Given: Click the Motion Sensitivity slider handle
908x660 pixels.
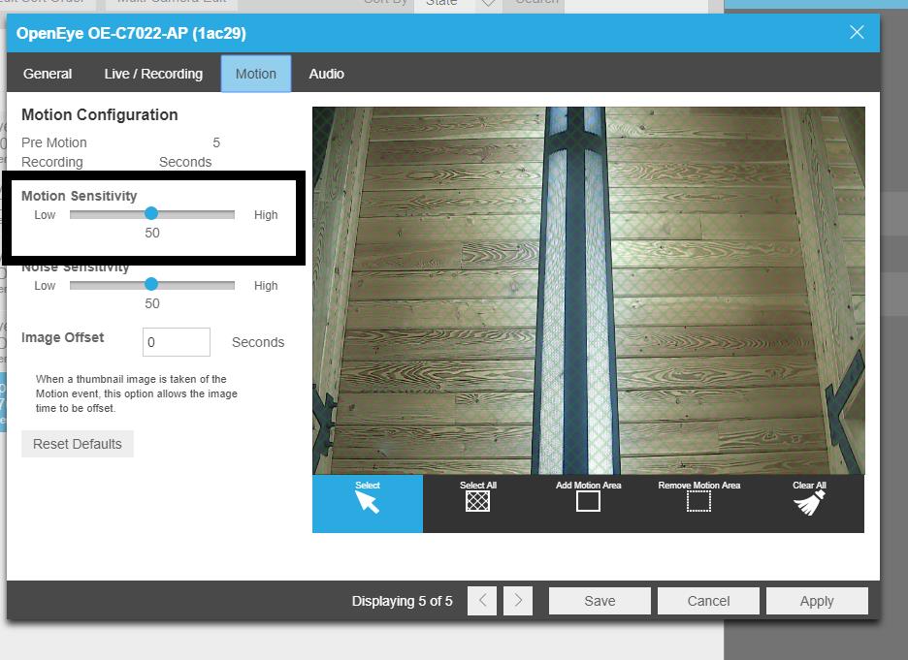Looking at the screenshot, I should pos(151,213).
